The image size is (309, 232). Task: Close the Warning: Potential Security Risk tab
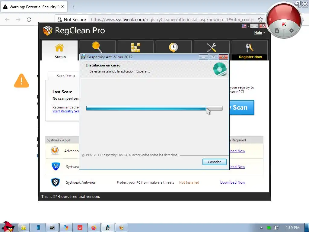click(62, 7)
